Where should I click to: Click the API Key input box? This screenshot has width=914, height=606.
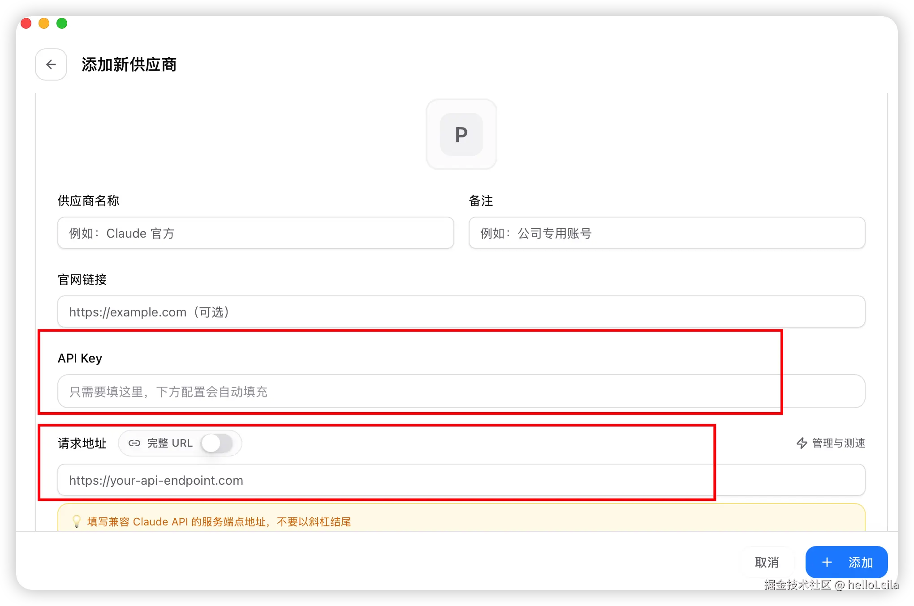point(461,392)
